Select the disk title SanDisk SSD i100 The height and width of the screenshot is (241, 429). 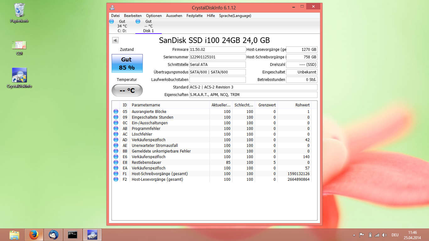click(215, 40)
